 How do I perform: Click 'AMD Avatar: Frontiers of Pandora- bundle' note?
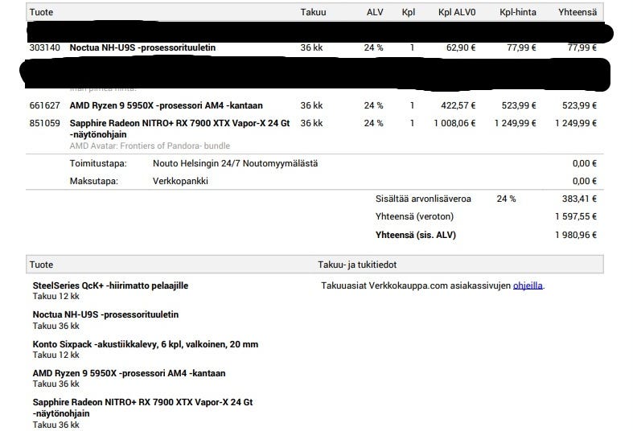pos(150,146)
